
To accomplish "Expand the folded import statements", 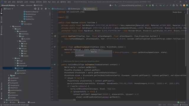I will pos(67,17).
